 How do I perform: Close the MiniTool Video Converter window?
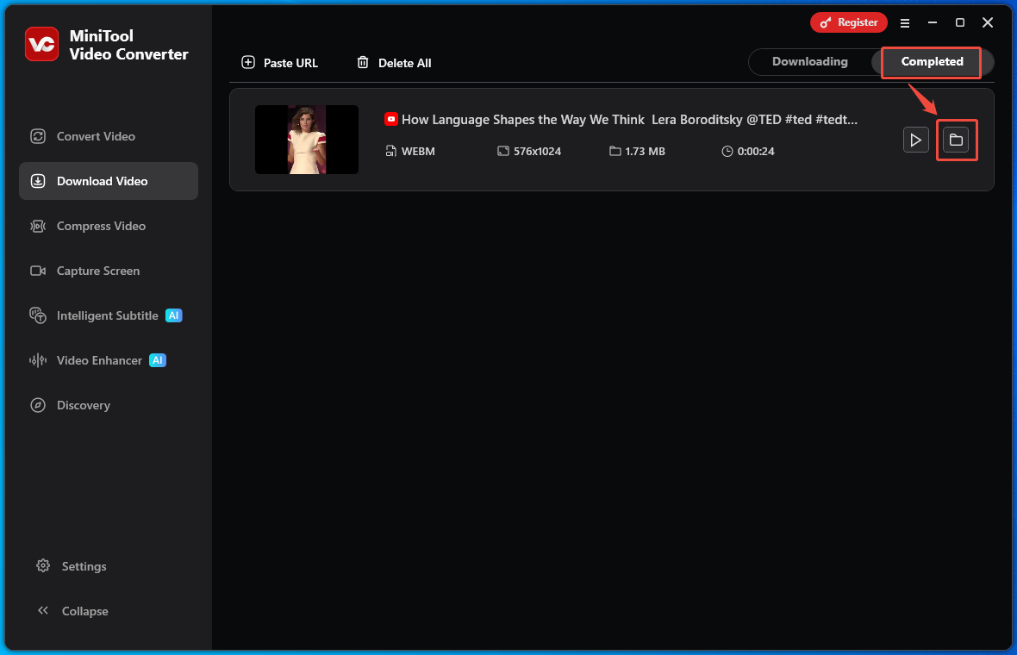point(988,22)
